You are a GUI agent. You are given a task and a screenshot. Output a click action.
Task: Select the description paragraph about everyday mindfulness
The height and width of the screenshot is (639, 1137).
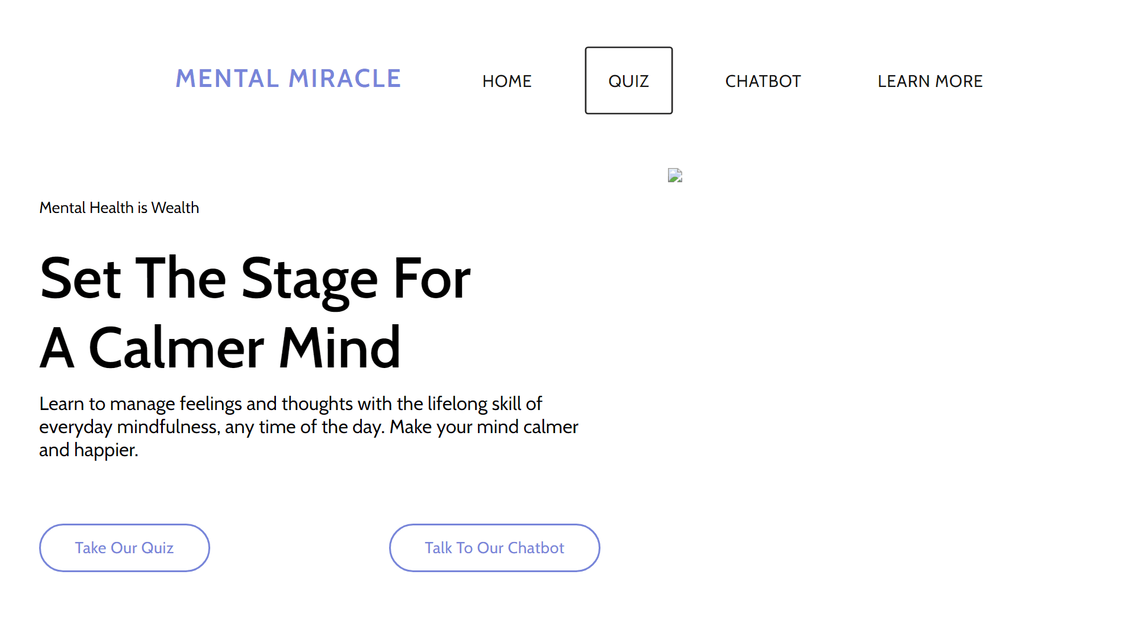pyautogui.click(x=308, y=426)
